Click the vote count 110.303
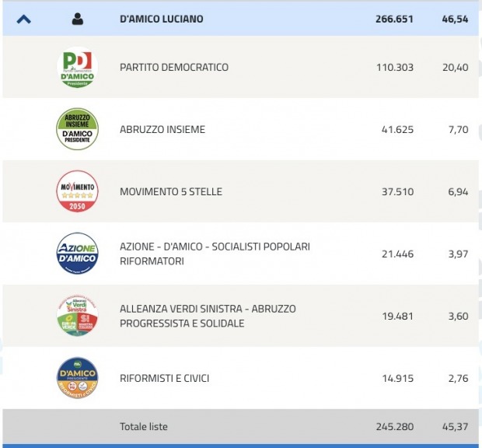 (x=395, y=68)
